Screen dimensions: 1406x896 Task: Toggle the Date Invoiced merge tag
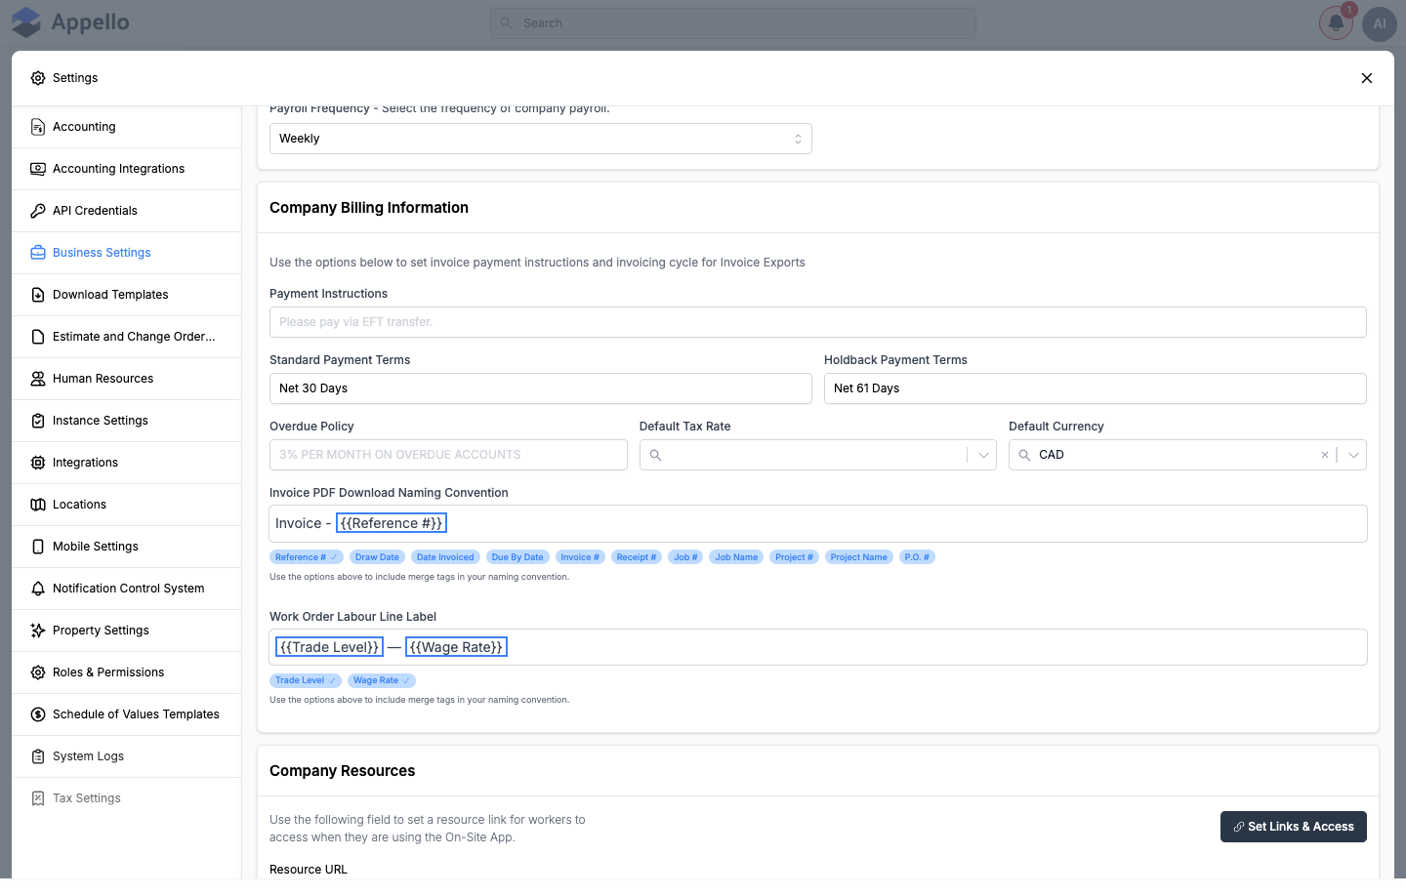(x=445, y=557)
